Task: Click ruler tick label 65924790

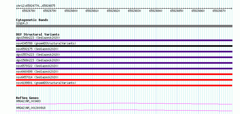Action: [50, 11]
